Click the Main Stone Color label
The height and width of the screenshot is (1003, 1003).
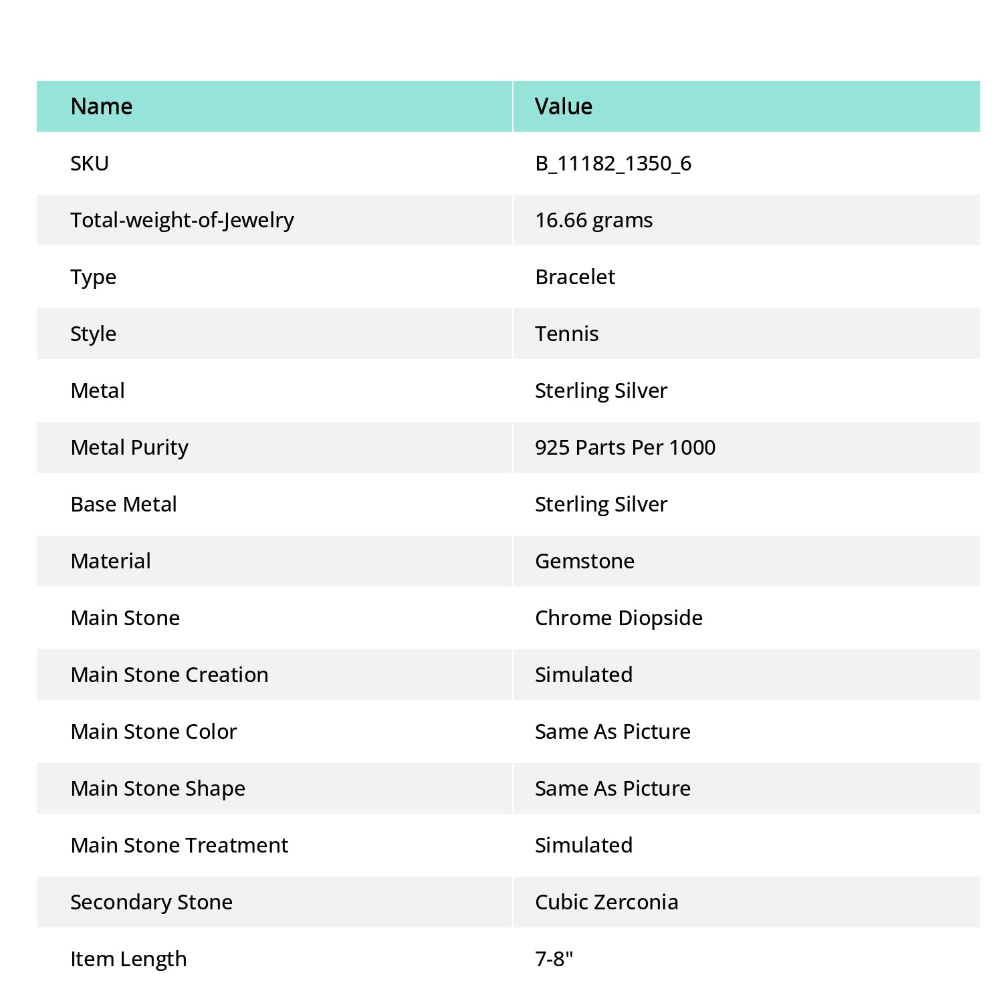(x=154, y=732)
